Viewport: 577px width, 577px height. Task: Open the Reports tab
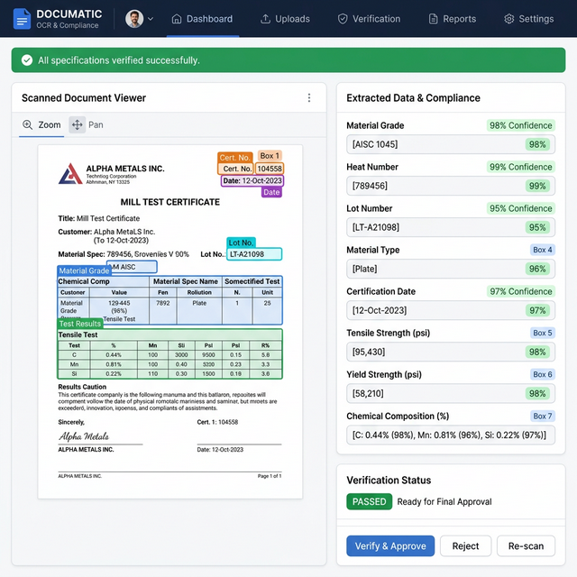click(x=453, y=19)
